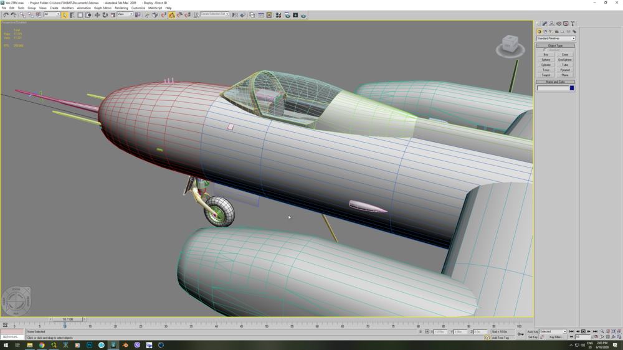The height and width of the screenshot is (350, 623).
Task: Select the Systems category icon
Action: point(574,31)
